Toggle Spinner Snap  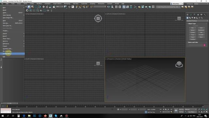coord(88,7)
